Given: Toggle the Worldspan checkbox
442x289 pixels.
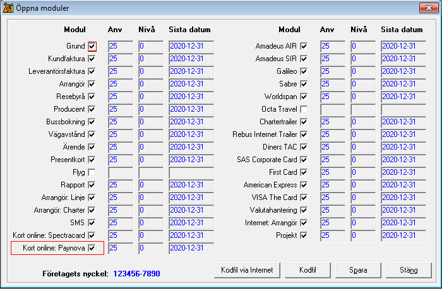Looking at the screenshot, I should [304, 97].
